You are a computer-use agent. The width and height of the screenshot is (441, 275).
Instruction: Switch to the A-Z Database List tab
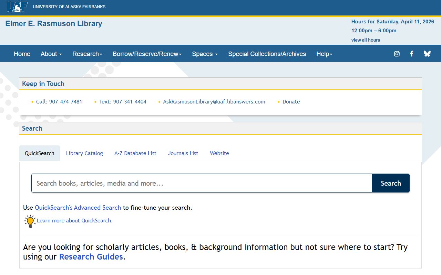(x=135, y=153)
